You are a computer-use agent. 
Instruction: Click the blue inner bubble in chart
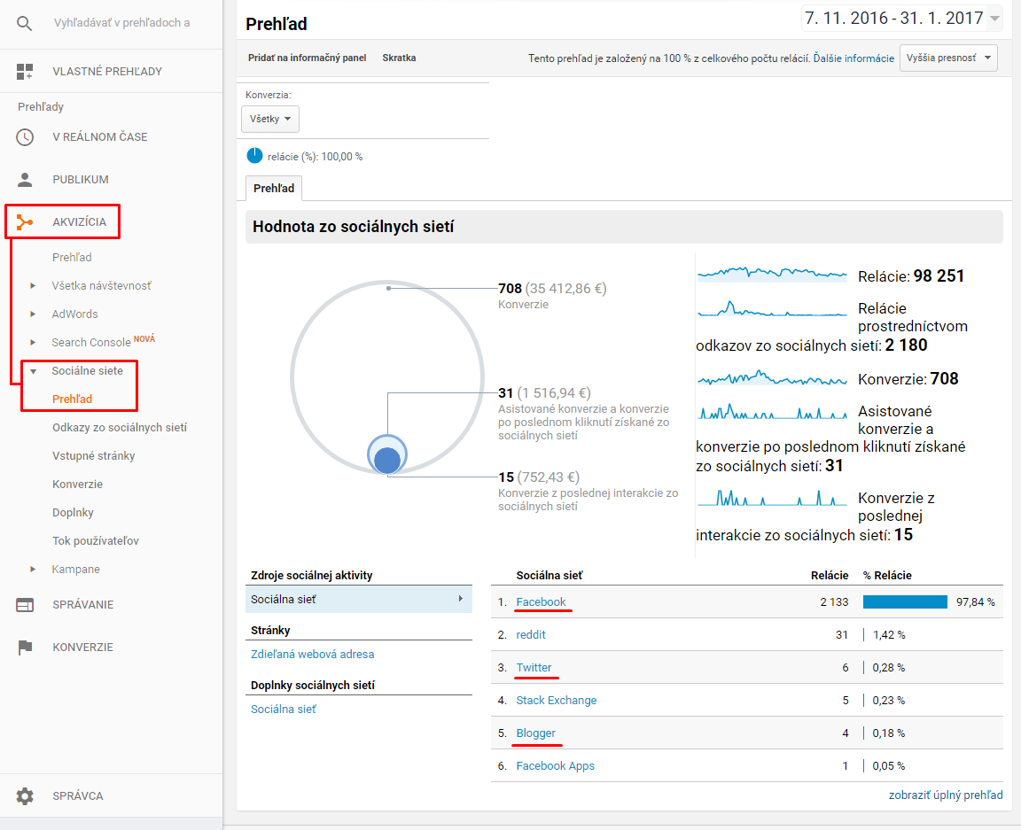coord(387,461)
